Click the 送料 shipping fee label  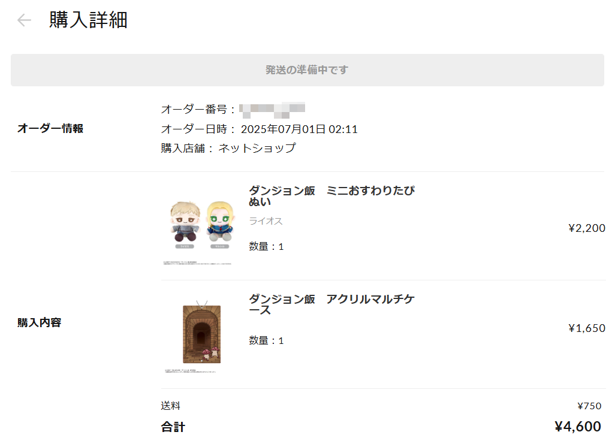coord(171,406)
